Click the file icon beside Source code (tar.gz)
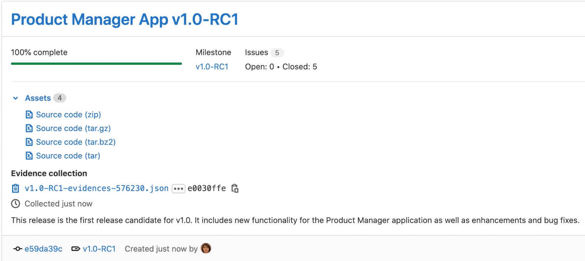The image size is (585, 261). 29,128
